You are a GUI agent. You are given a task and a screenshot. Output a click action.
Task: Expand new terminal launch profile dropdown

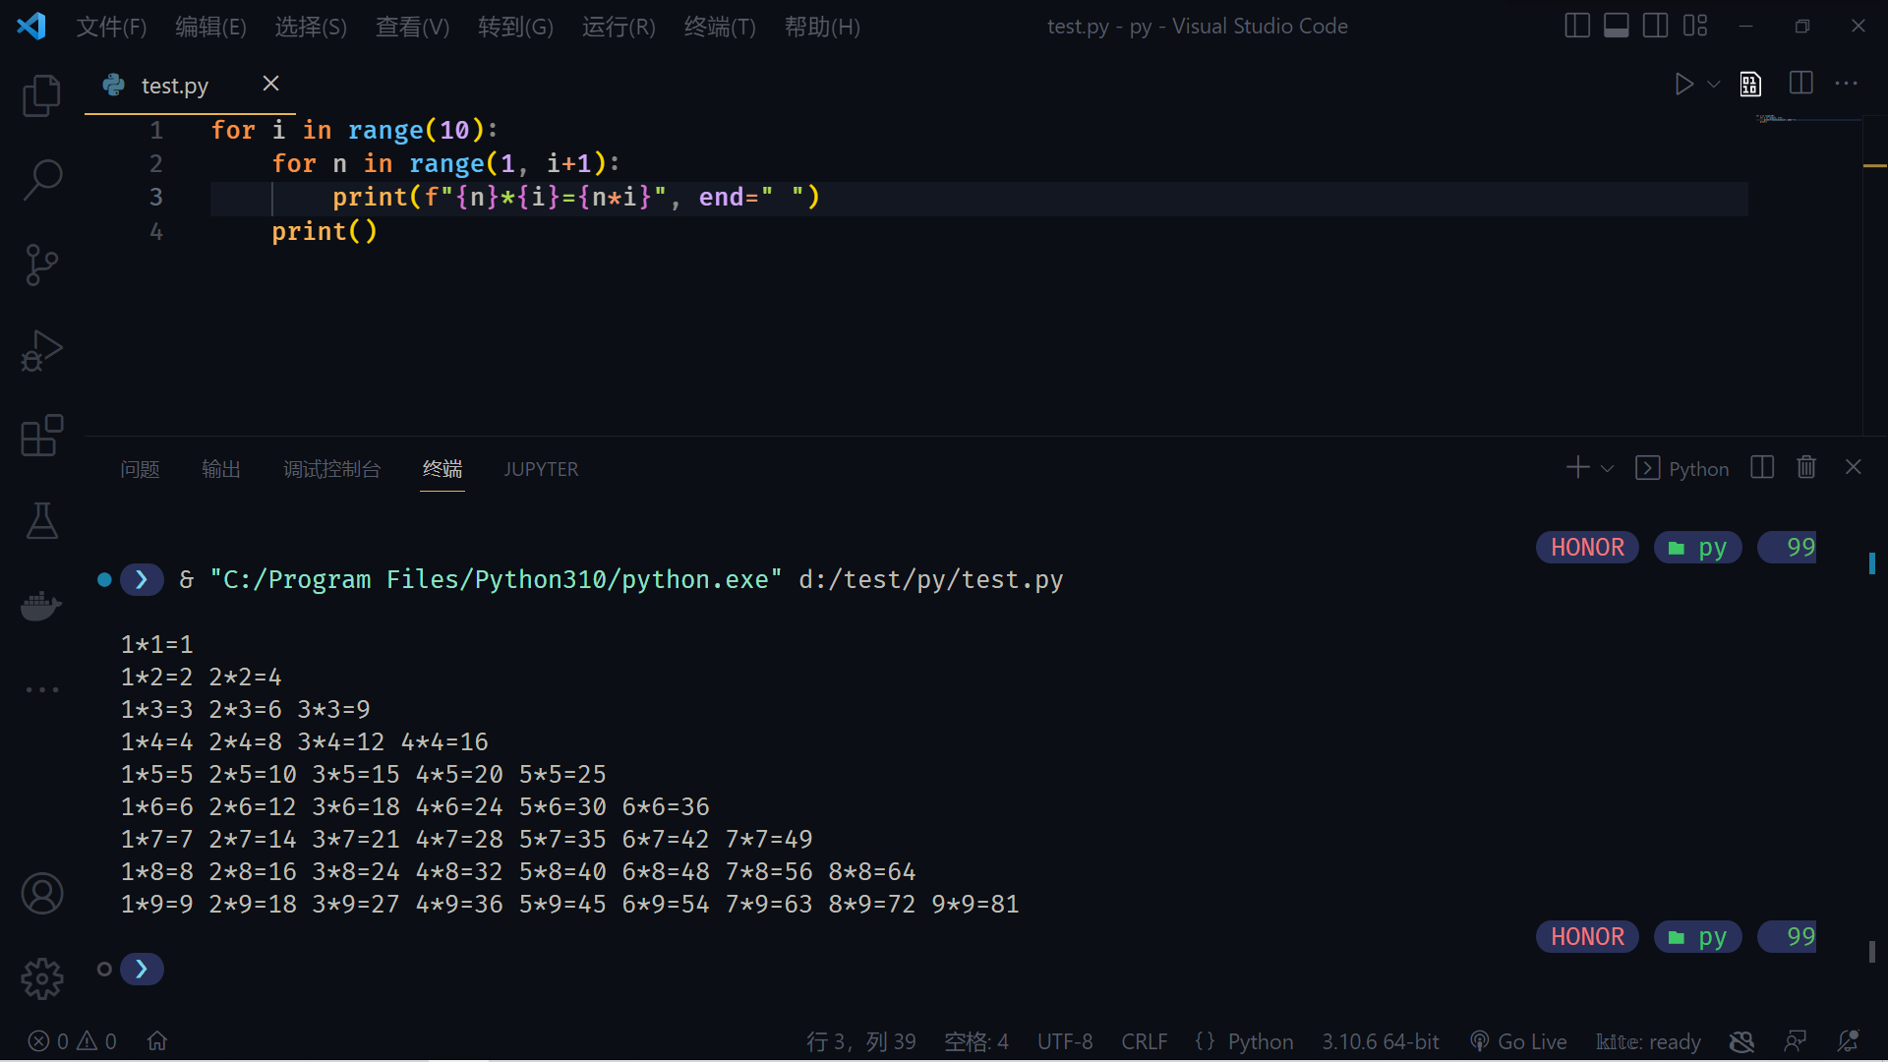pos(1608,468)
